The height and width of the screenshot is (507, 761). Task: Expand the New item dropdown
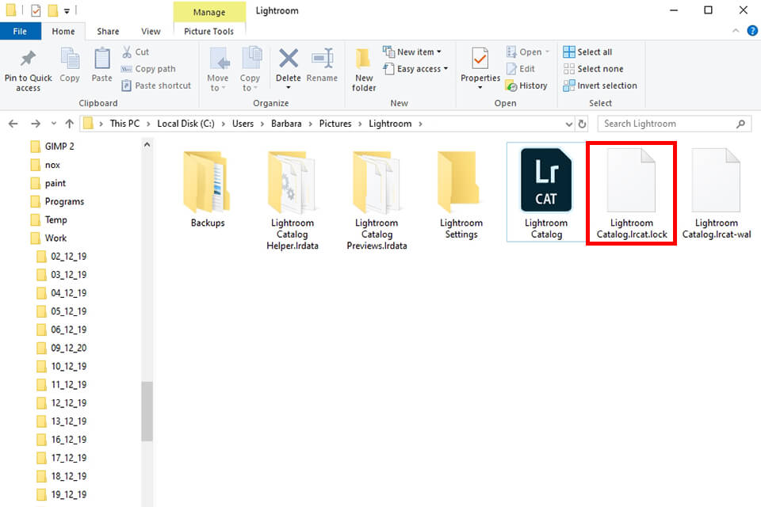tap(412, 52)
